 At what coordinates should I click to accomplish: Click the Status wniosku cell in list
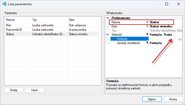[x=78, y=34]
